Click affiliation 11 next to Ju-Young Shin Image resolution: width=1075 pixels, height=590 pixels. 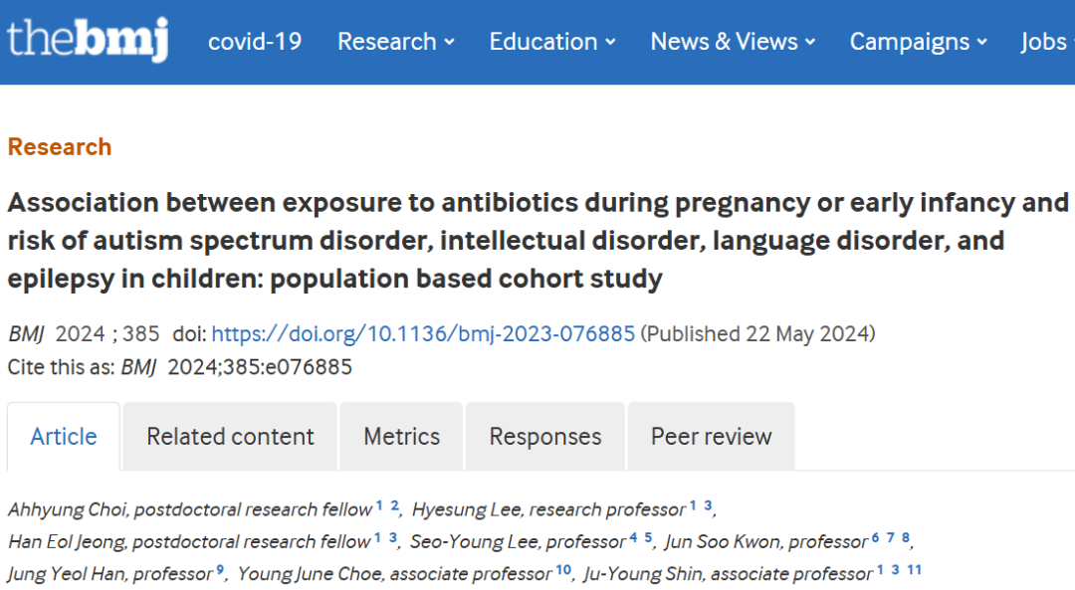[915, 569]
